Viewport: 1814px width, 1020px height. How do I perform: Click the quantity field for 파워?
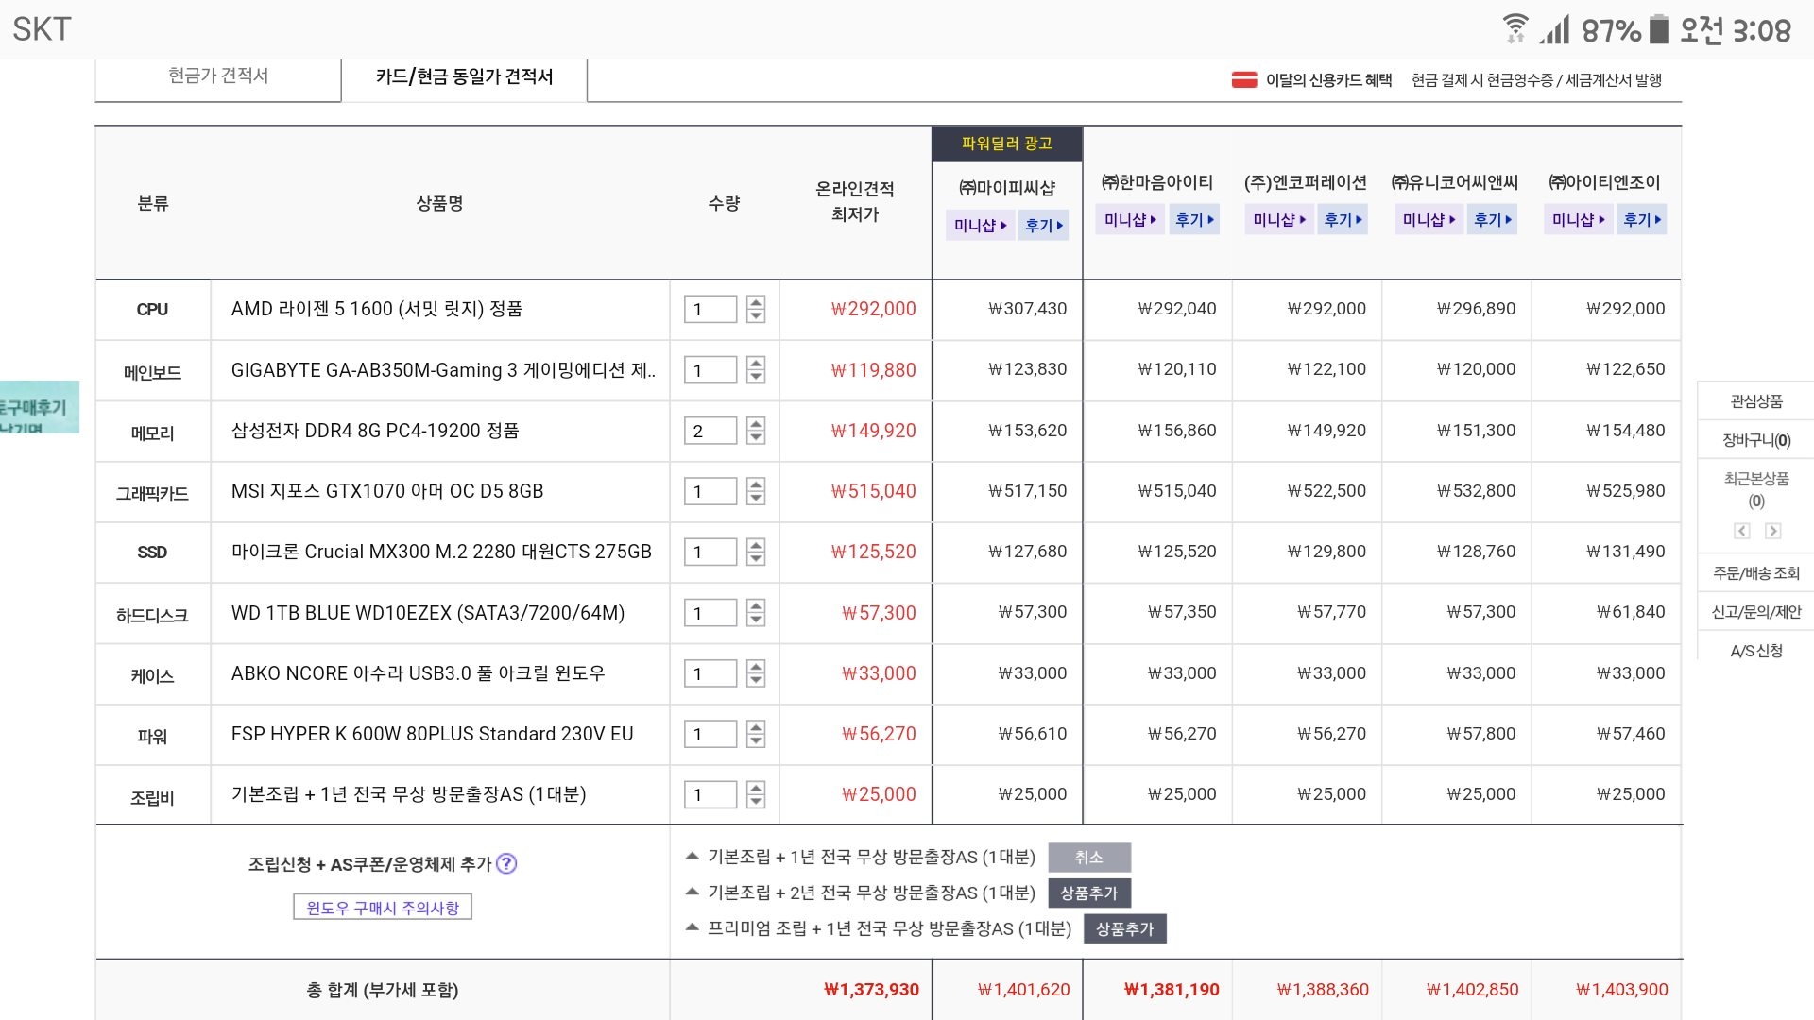point(710,734)
